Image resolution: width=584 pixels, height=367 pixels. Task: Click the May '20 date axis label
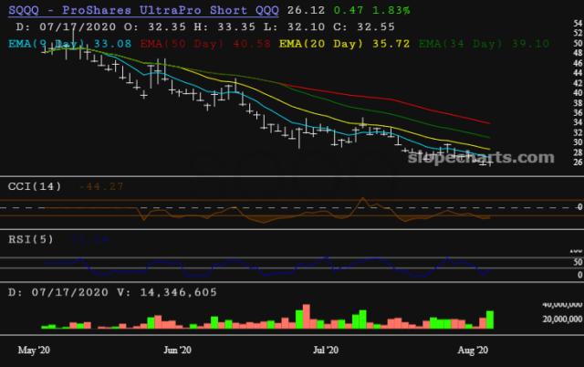(35, 350)
